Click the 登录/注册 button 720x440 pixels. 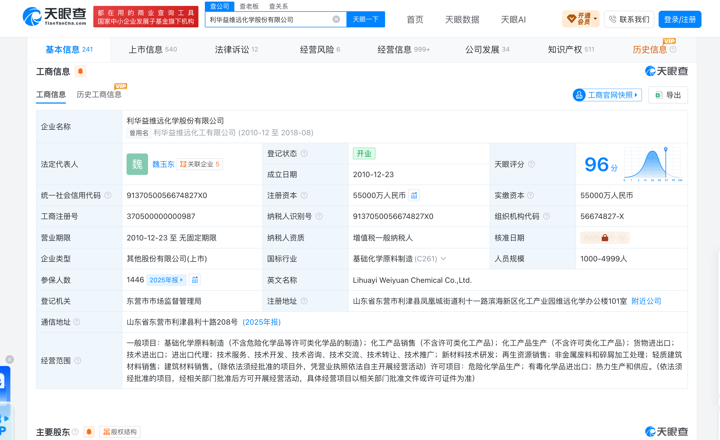tap(680, 19)
